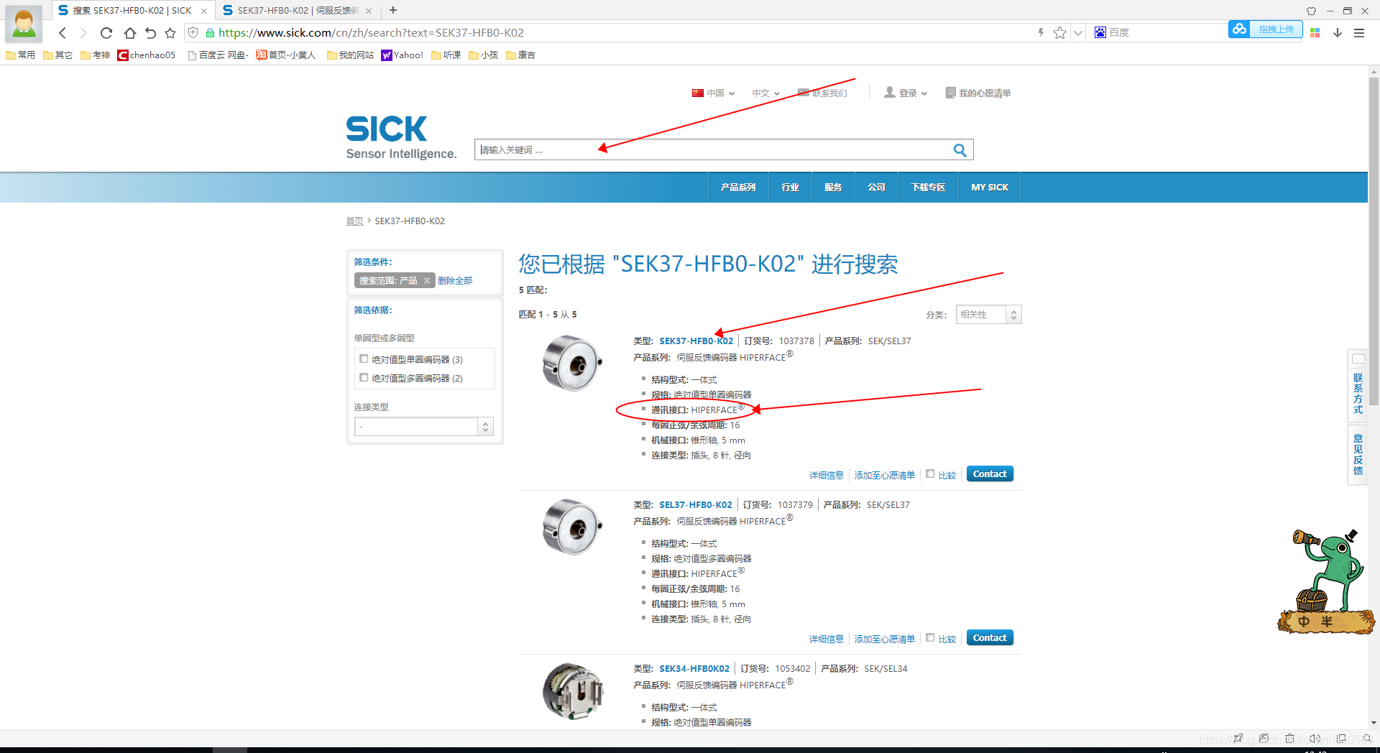This screenshot has width=1380, height=753.
Task: Open the browser hamburger menu
Action: pos(1358,32)
